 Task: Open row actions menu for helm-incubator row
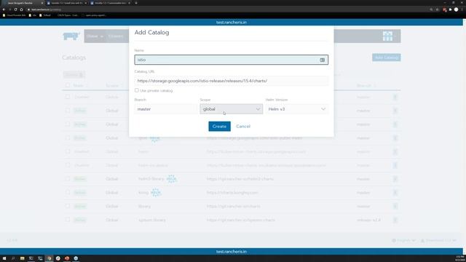pos(395,165)
